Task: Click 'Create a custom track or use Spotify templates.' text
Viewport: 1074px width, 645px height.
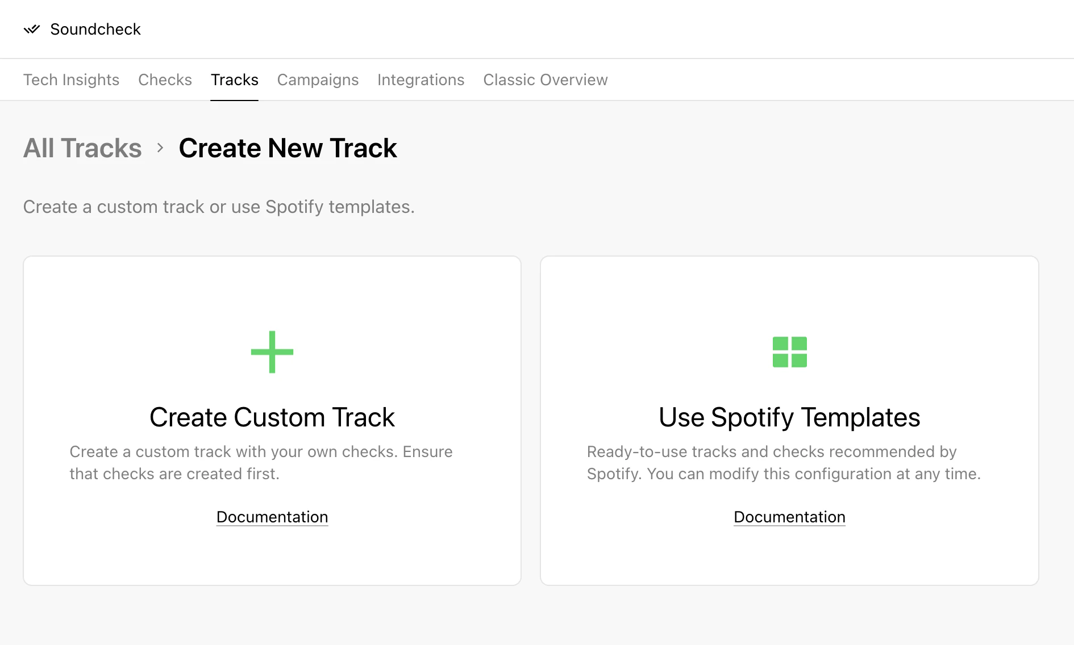Action: click(219, 207)
